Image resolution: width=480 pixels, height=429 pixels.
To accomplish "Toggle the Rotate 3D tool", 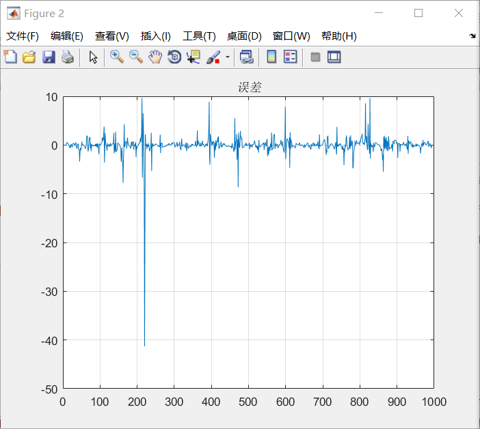I will (x=174, y=57).
